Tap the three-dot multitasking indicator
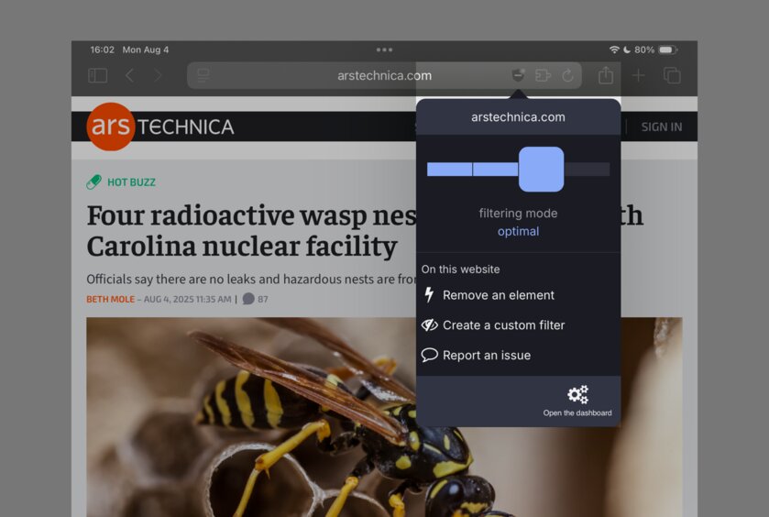The height and width of the screenshot is (517, 769). tap(385, 49)
